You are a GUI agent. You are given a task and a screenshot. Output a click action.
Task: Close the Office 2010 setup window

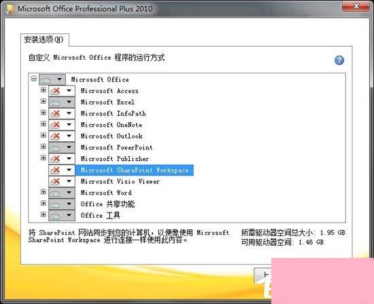(356, 6)
